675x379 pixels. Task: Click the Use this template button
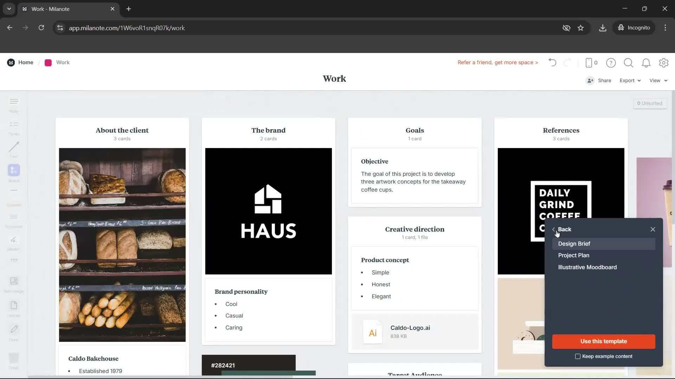point(603,341)
